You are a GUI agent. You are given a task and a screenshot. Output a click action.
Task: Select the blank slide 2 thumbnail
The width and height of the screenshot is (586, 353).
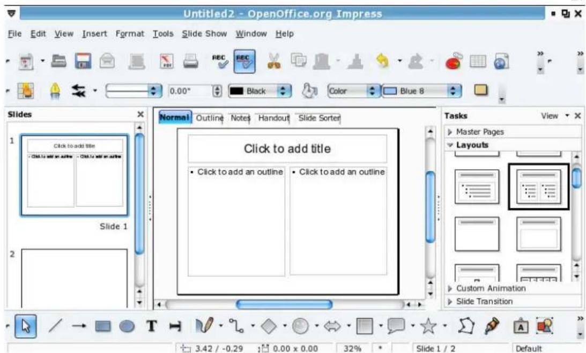tap(75, 279)
